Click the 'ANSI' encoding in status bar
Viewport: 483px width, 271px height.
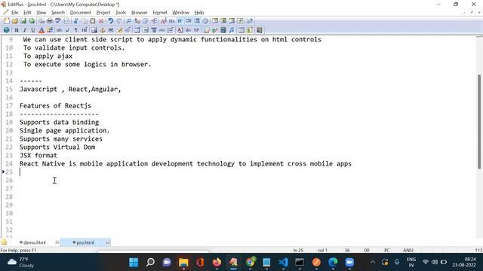(x=408, y=250)
